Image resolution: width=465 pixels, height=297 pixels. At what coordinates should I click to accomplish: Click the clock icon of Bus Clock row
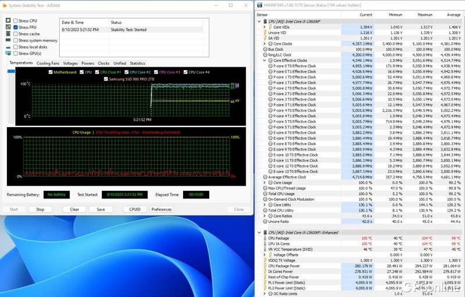point(265,49)
